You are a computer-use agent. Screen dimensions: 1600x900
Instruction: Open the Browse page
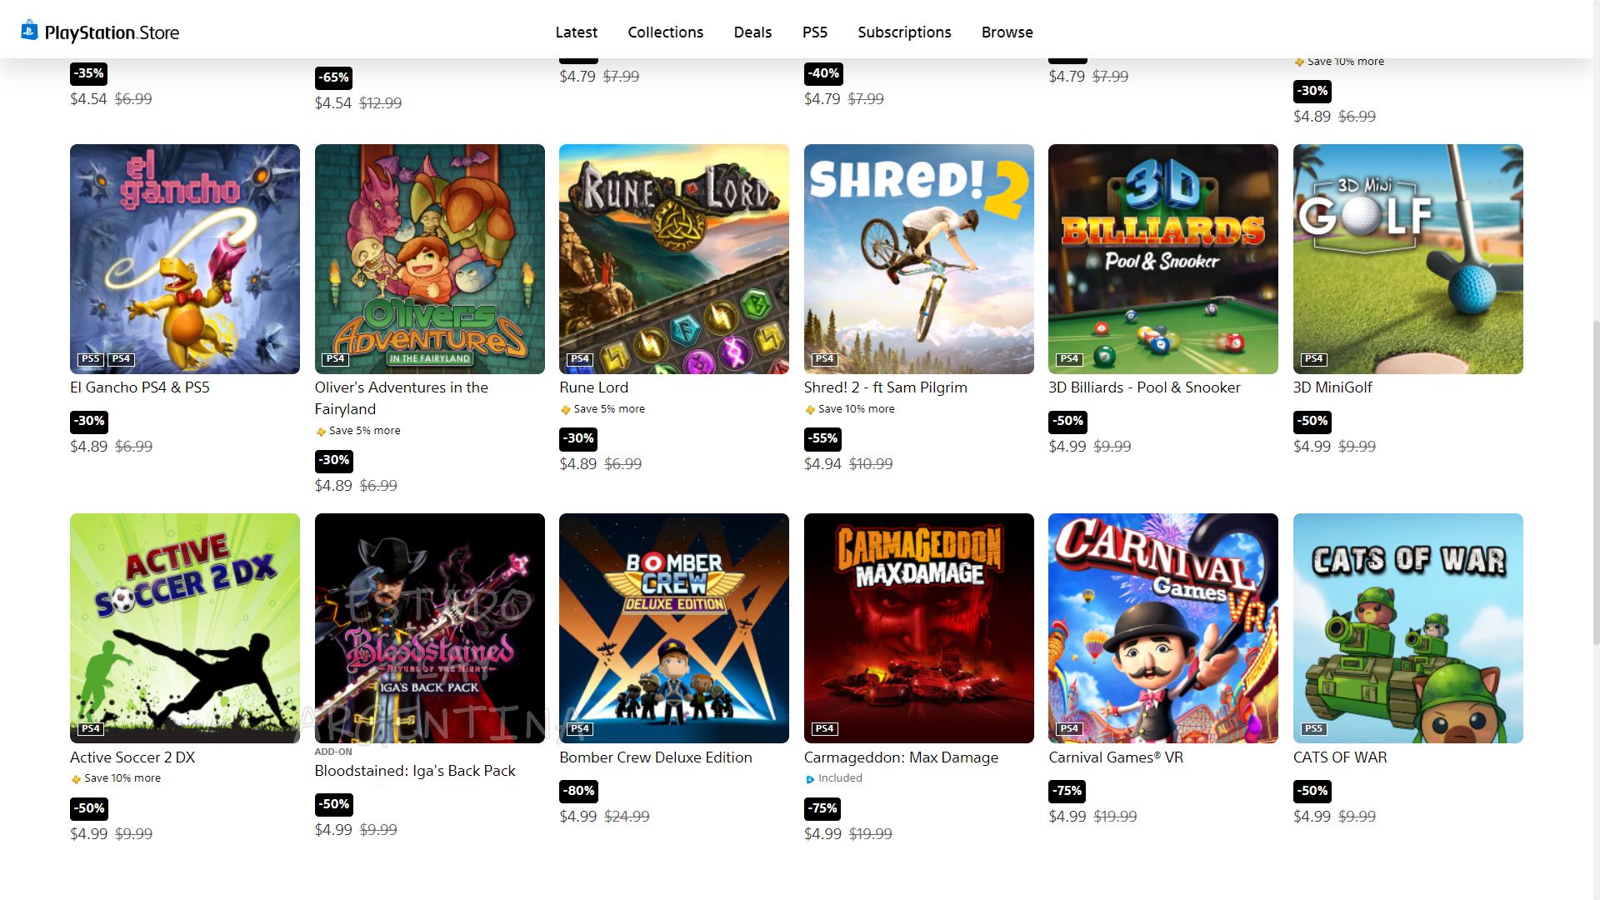pyautogui.click(x=1007, y=32)
